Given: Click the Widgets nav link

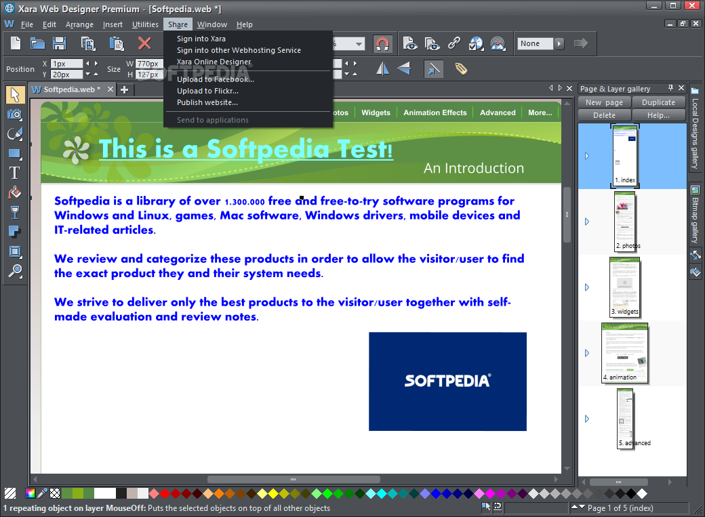Looking at the screenshot, I should (376, 112).
